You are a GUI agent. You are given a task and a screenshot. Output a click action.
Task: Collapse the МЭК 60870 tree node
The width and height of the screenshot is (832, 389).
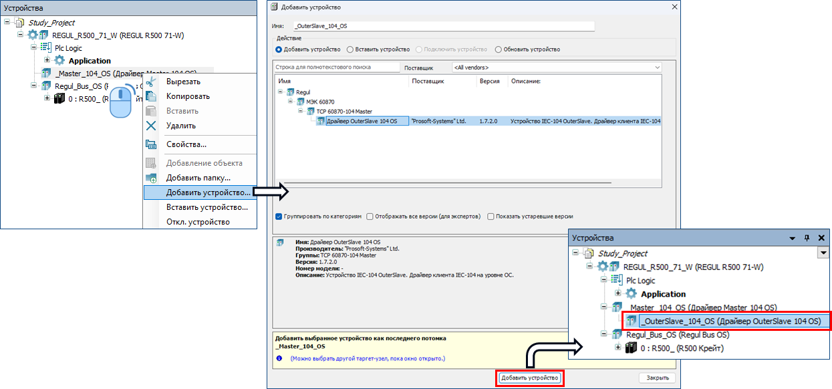(291, 102)
